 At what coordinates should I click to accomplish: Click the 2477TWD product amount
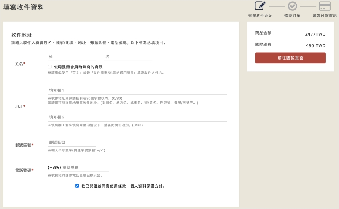tap(315, 35)
